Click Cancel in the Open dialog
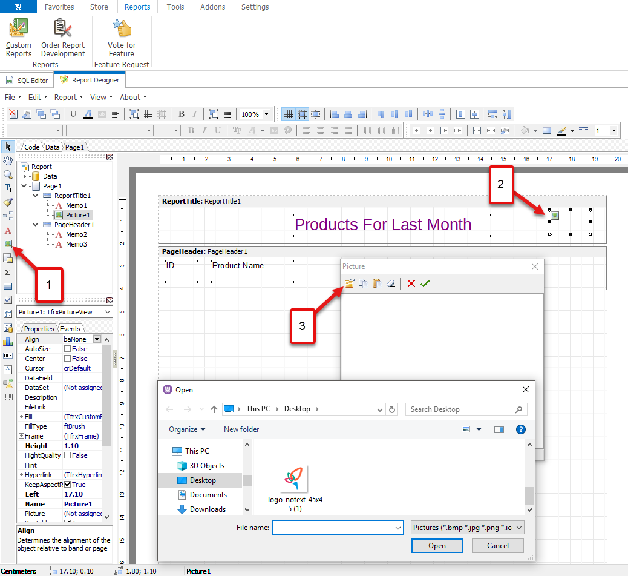Screen dimensions: 628x576 498,546
